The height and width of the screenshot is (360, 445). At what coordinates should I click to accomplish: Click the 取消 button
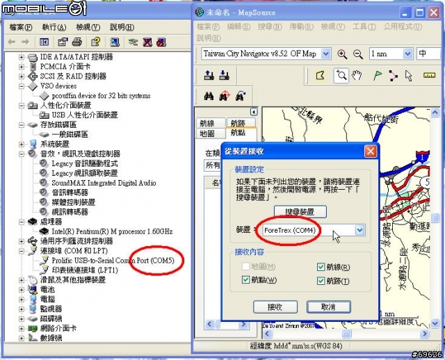pyautogui.click(x=329, y=307)
